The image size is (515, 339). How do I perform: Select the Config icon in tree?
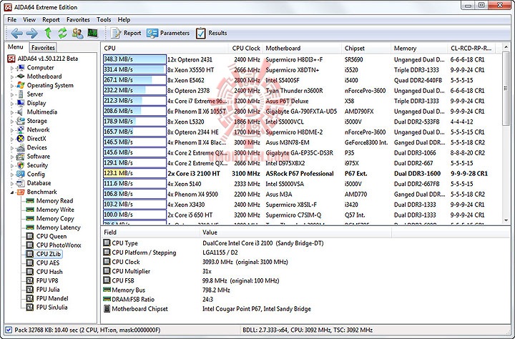coord(21,174)
